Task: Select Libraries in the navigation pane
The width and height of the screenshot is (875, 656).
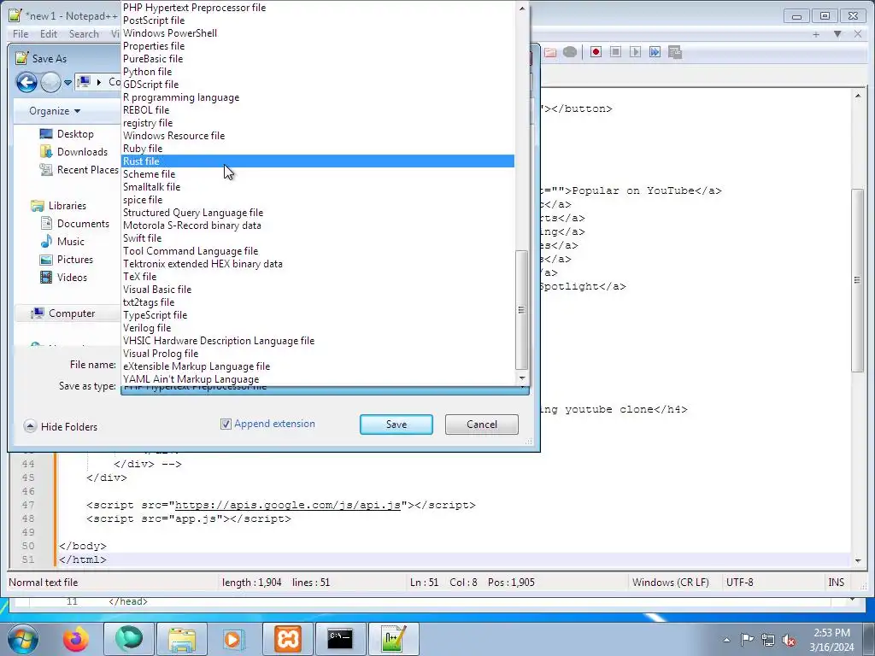Action: coord(67,205)
